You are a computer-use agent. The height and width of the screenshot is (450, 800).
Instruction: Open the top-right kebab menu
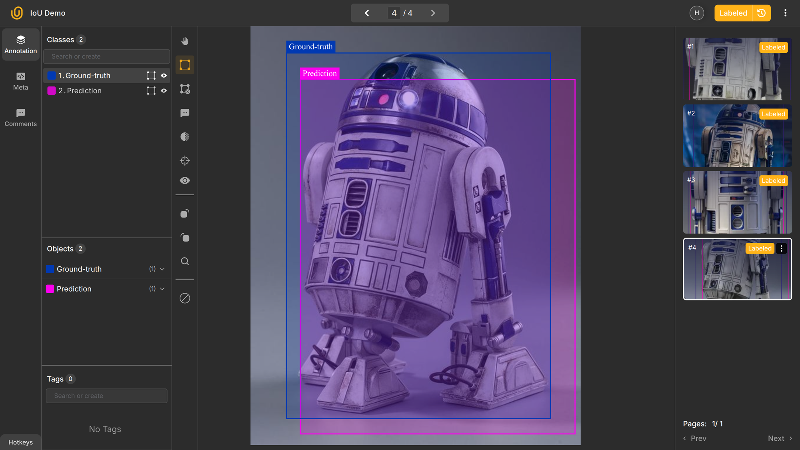(785, 13)
